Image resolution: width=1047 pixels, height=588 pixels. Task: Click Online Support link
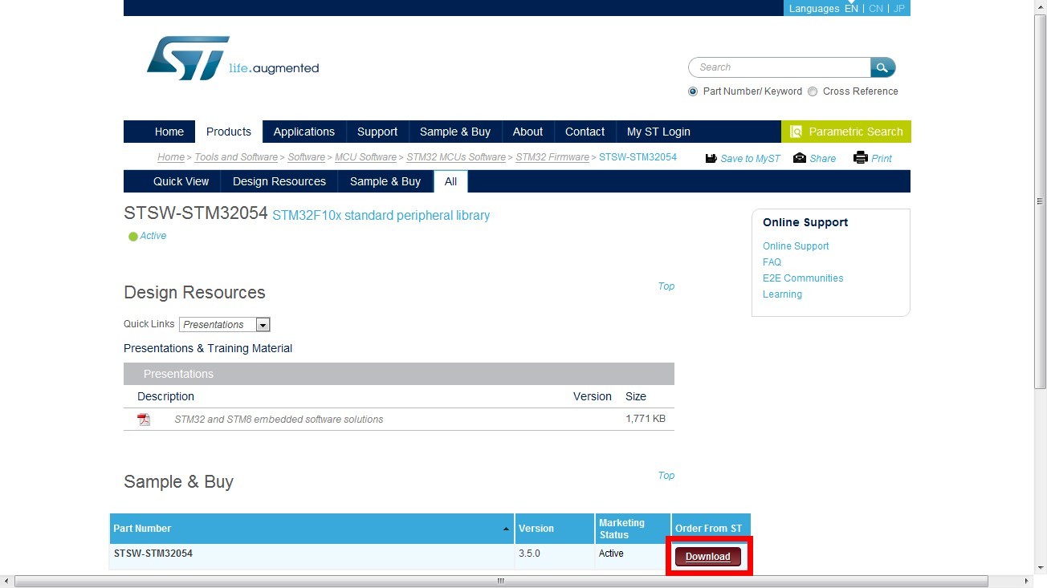click(x=796, y=246)
